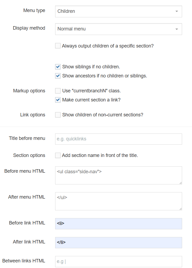Check 'Show children of non-current sections?'

point(58,115)
